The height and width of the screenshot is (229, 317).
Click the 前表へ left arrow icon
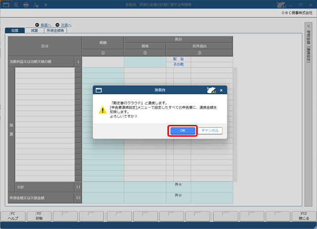(37, 25)
